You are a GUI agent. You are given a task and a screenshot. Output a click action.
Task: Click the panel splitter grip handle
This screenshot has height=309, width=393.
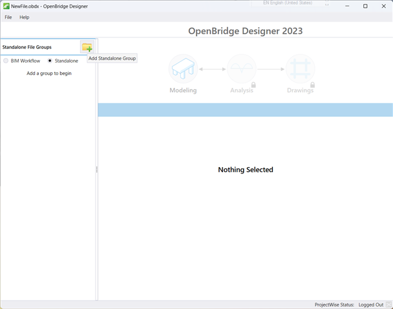[96, 170]
